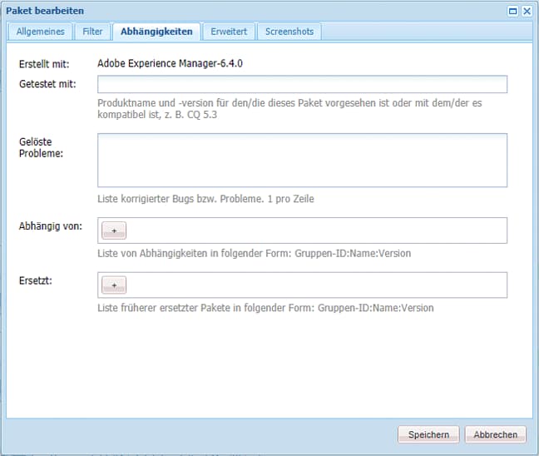Open the Screenshots tab
The height and width of the screenshot is (456, 539).
289,32
